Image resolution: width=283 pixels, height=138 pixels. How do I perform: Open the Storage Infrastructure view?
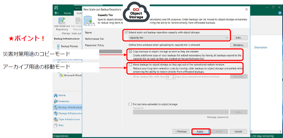coord(68,113)
